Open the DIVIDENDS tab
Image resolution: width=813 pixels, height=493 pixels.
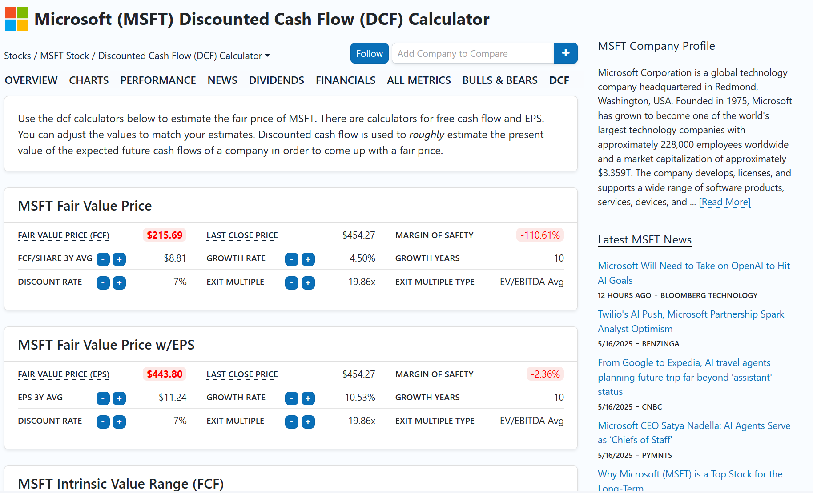(x=277, y=80)
